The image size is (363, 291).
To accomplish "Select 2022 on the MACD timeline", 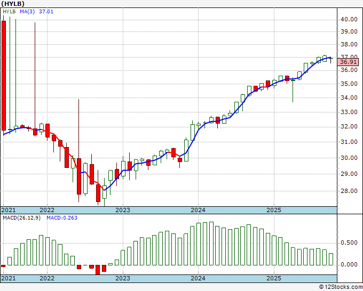I will (x=47, y=278).
